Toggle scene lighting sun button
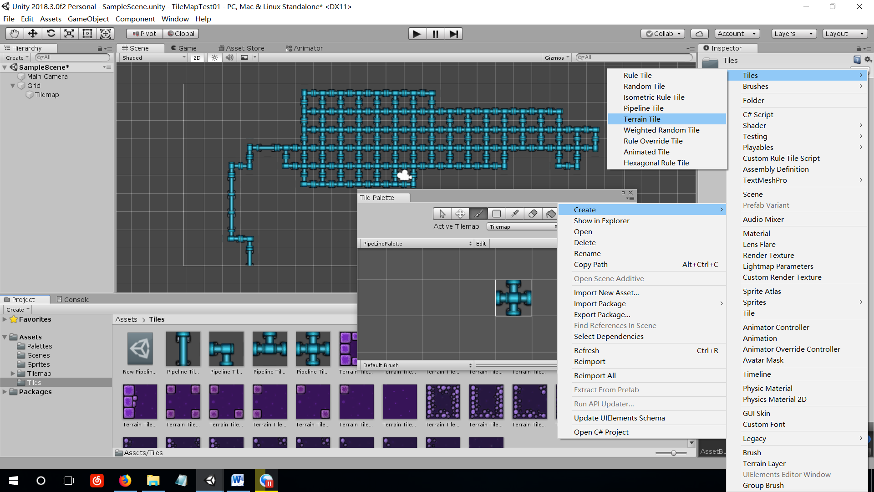The height and width of the screenshot is (492, 874). tap(215, 58)
